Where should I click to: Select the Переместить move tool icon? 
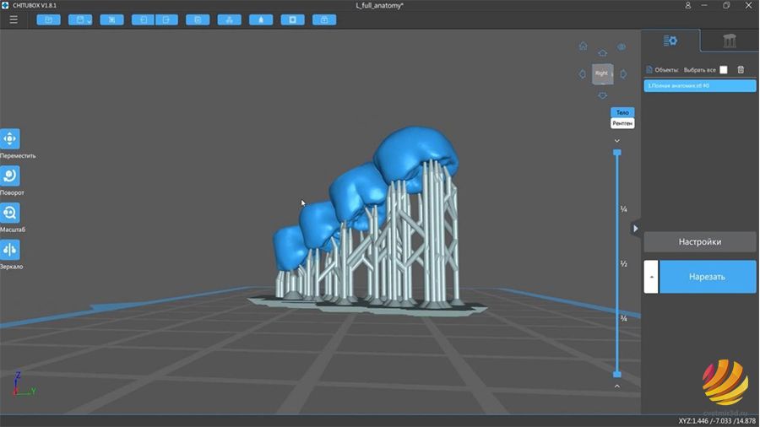click(9, 139)
